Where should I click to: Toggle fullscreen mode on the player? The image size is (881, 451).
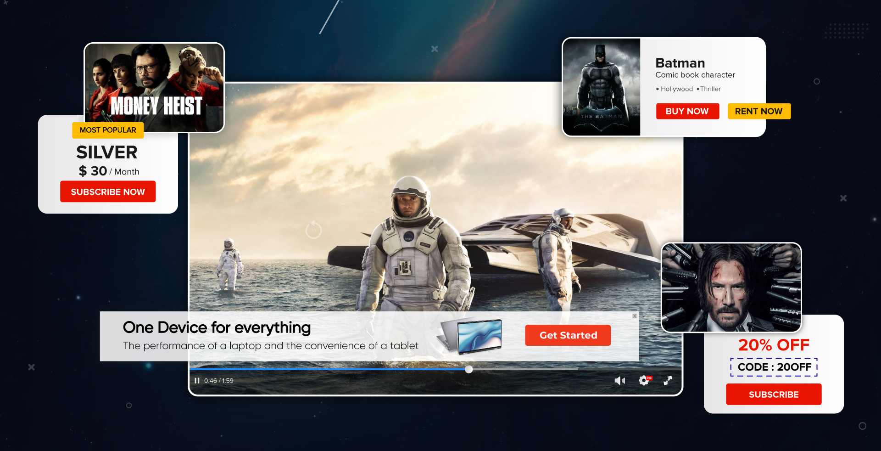point(669,380)
